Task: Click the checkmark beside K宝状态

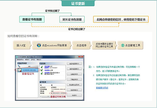Action: (x=42, y=70)
